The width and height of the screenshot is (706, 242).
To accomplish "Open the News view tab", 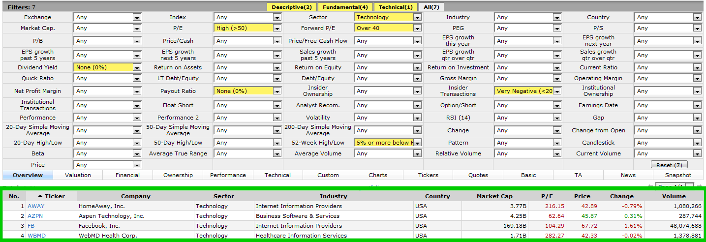I will coord(628,175).
